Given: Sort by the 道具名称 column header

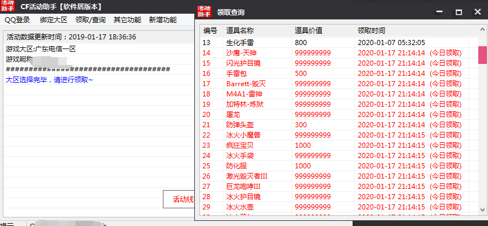Looking at the screenshot, I should tap(257, 30).
